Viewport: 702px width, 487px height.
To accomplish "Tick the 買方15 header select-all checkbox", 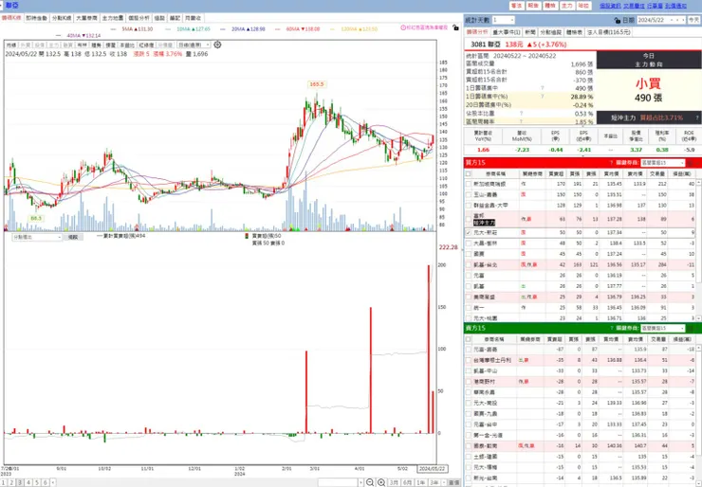I will (469, 173).
